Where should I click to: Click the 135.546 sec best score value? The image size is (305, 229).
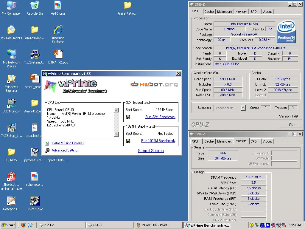click(x=164, y=110)
